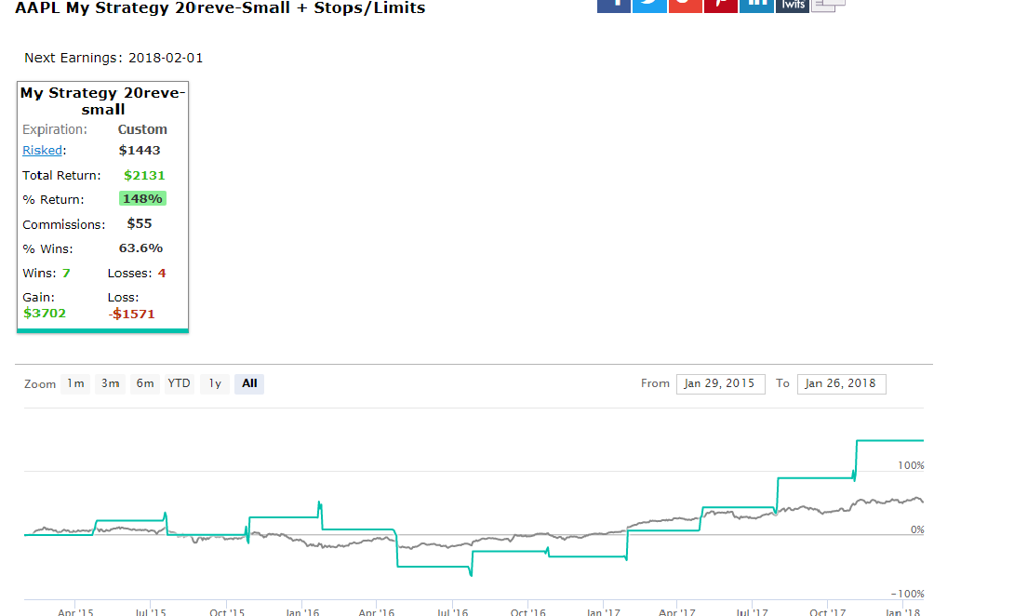This screenshot has width=1014, height=616.
Task: Open the Risked amount link
Action: coord(42,150)
